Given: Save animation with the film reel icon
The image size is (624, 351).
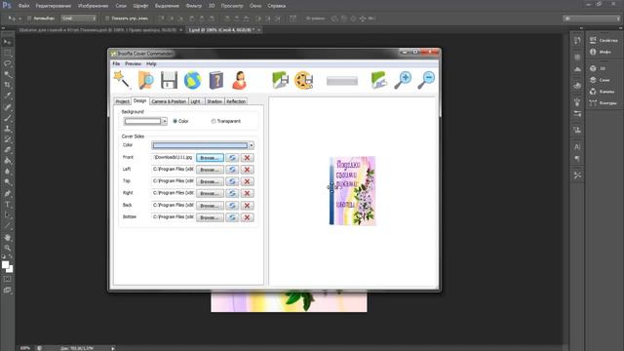Looking at the screenshot, I should click(303, 80).
